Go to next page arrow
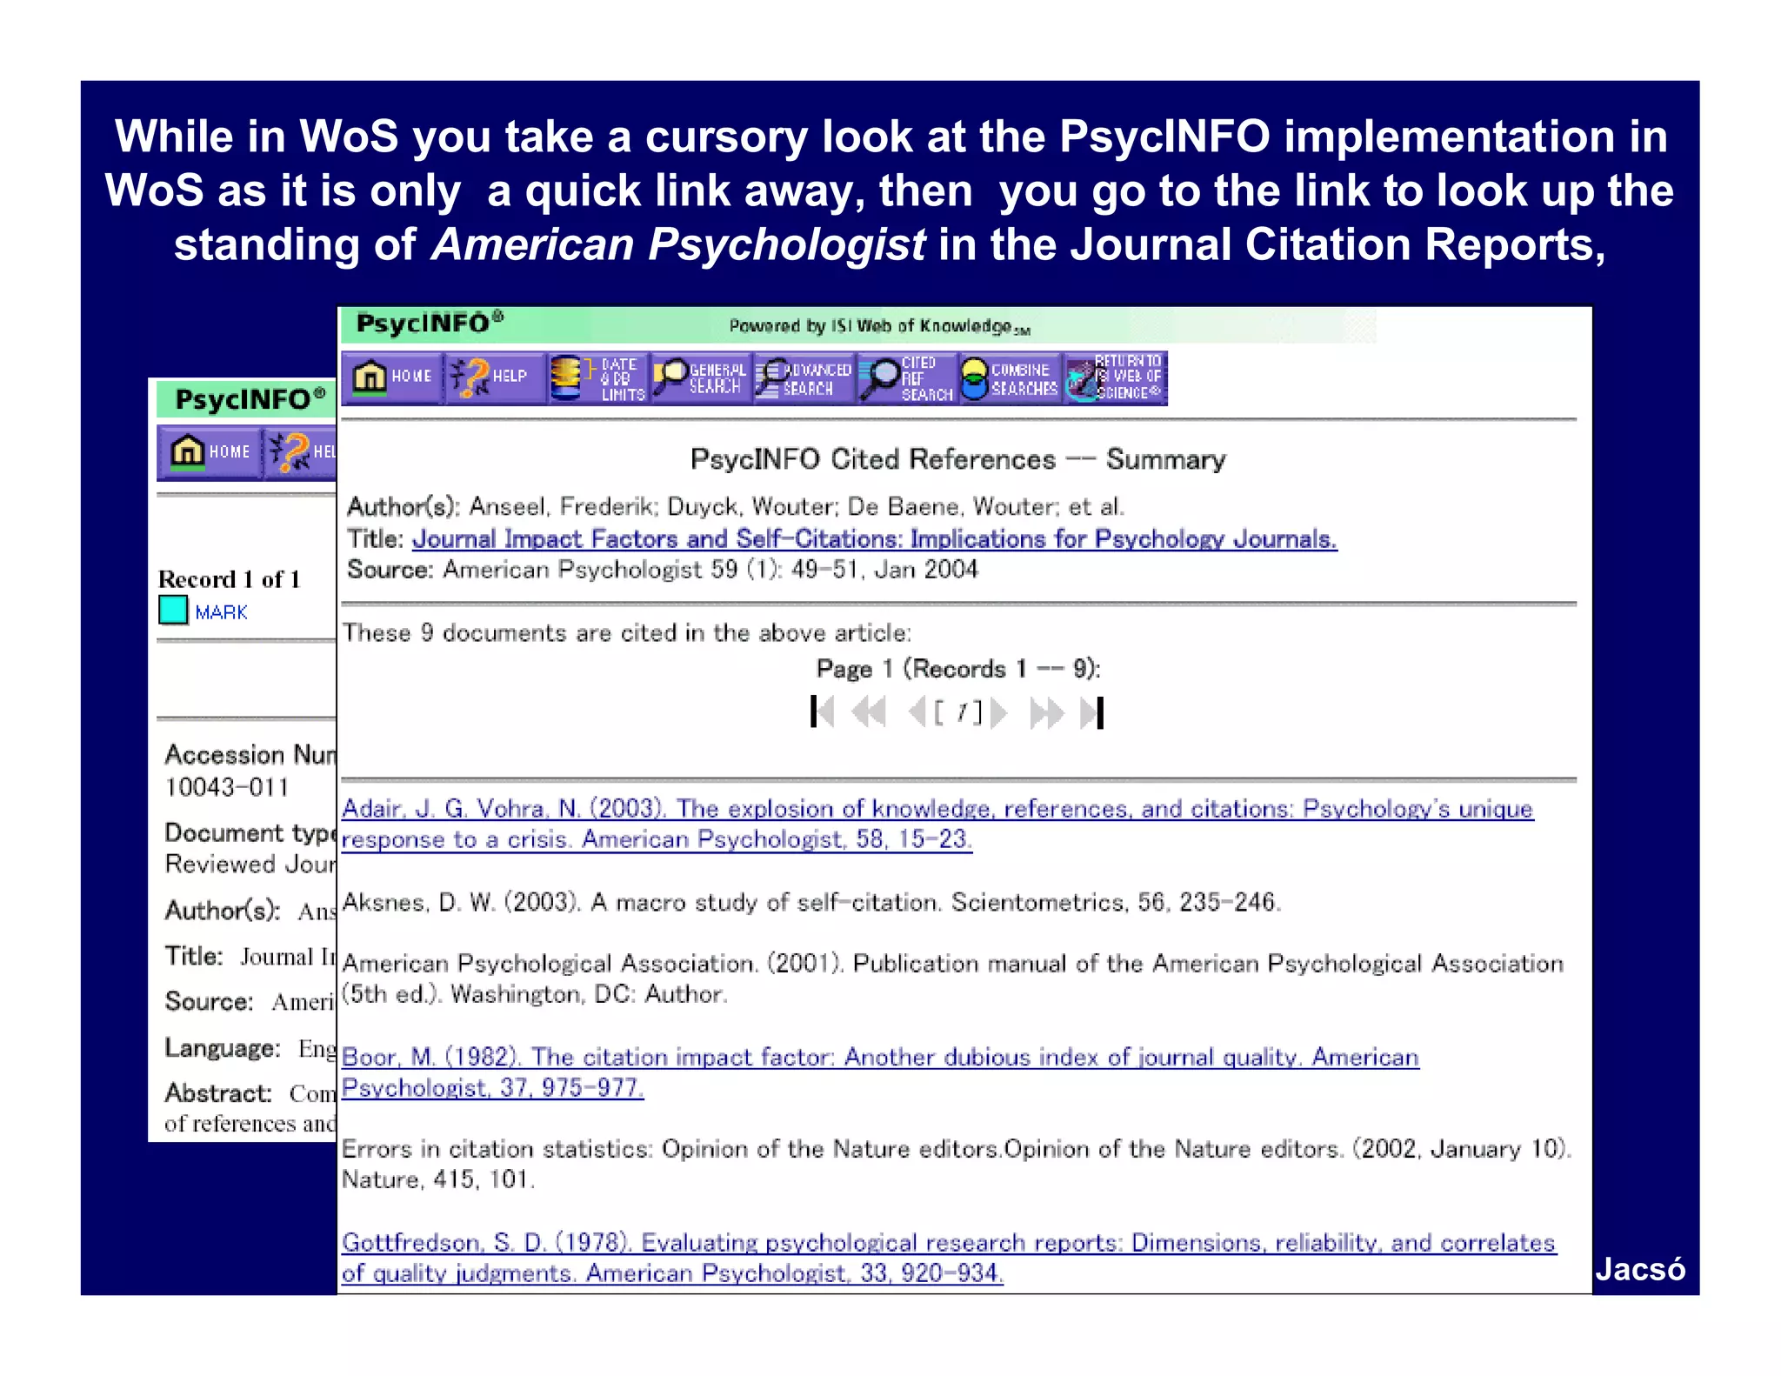The image size is (1781, 1376). coord(998,712)
